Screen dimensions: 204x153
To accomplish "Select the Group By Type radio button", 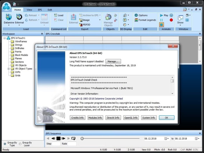I will 5,144.
